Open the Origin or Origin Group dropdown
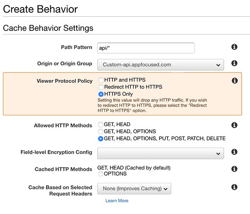250x214 pixels. point(160,65)
